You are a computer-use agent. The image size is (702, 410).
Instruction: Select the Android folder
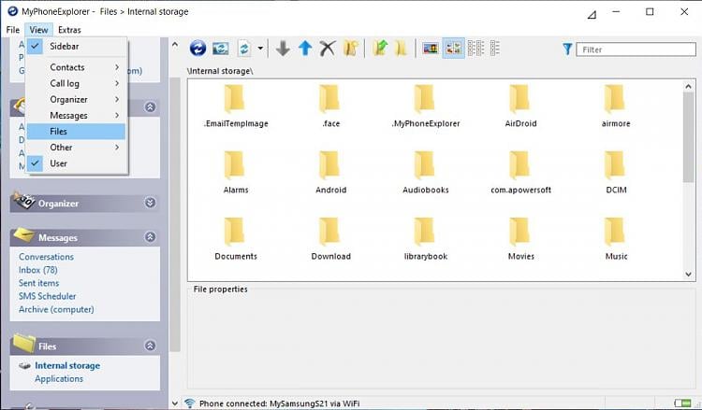pyautogui.click(x=330, y=173)
